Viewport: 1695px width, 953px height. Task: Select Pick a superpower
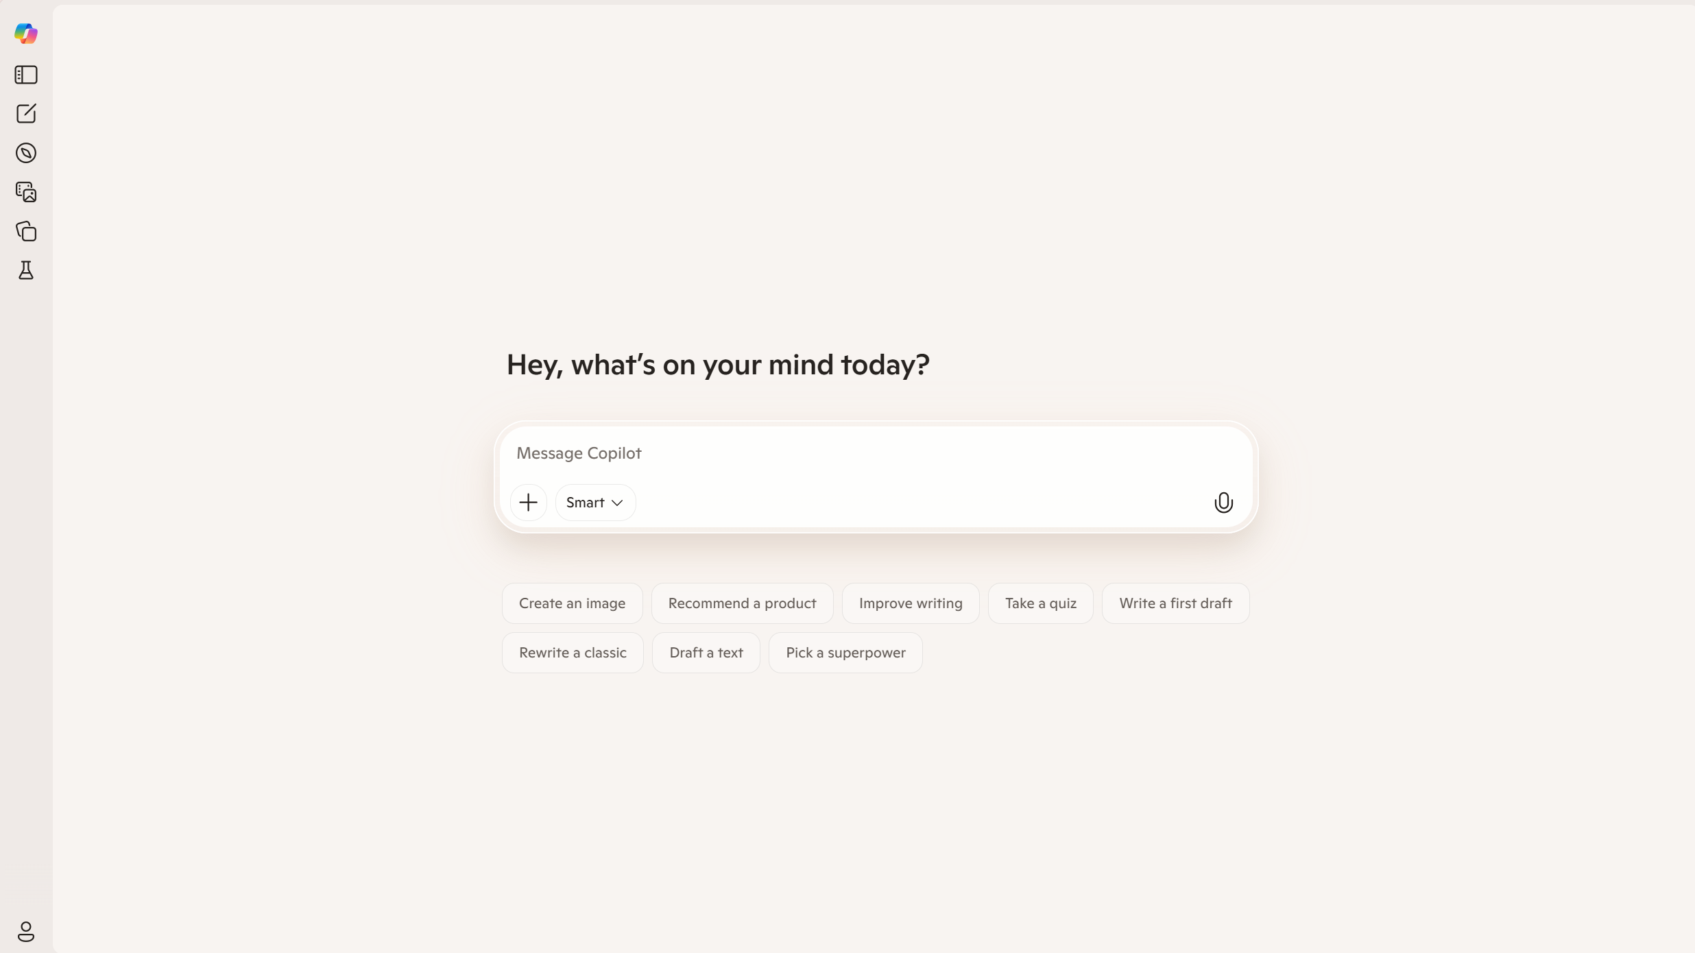(x=845, y=652)
